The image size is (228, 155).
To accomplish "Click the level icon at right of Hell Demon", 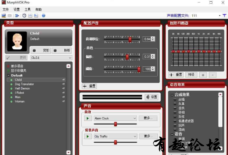I will point(63,88).
